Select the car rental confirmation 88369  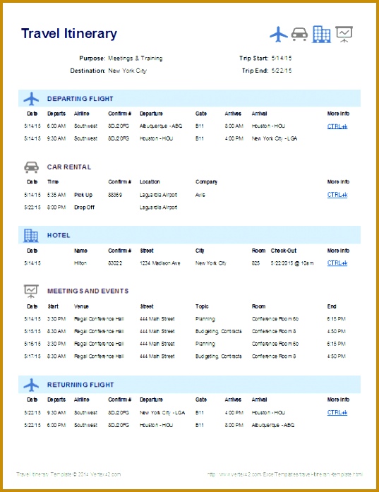[x=115, y=195]
